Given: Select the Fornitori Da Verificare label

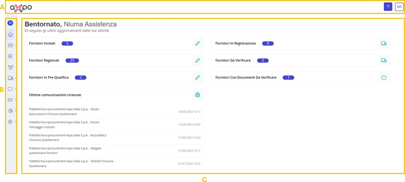Looking at the screenshot, I should [233, 61].
